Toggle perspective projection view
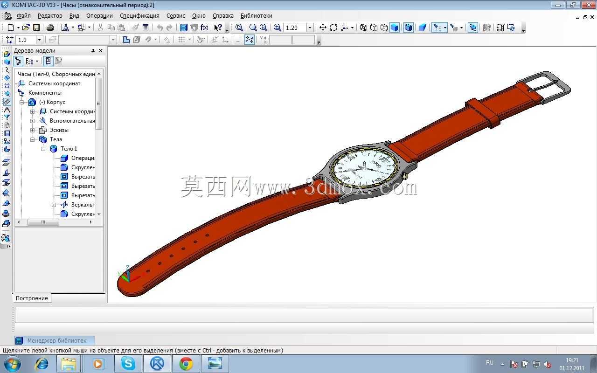597x373 pixels. (x=423, y=28)
